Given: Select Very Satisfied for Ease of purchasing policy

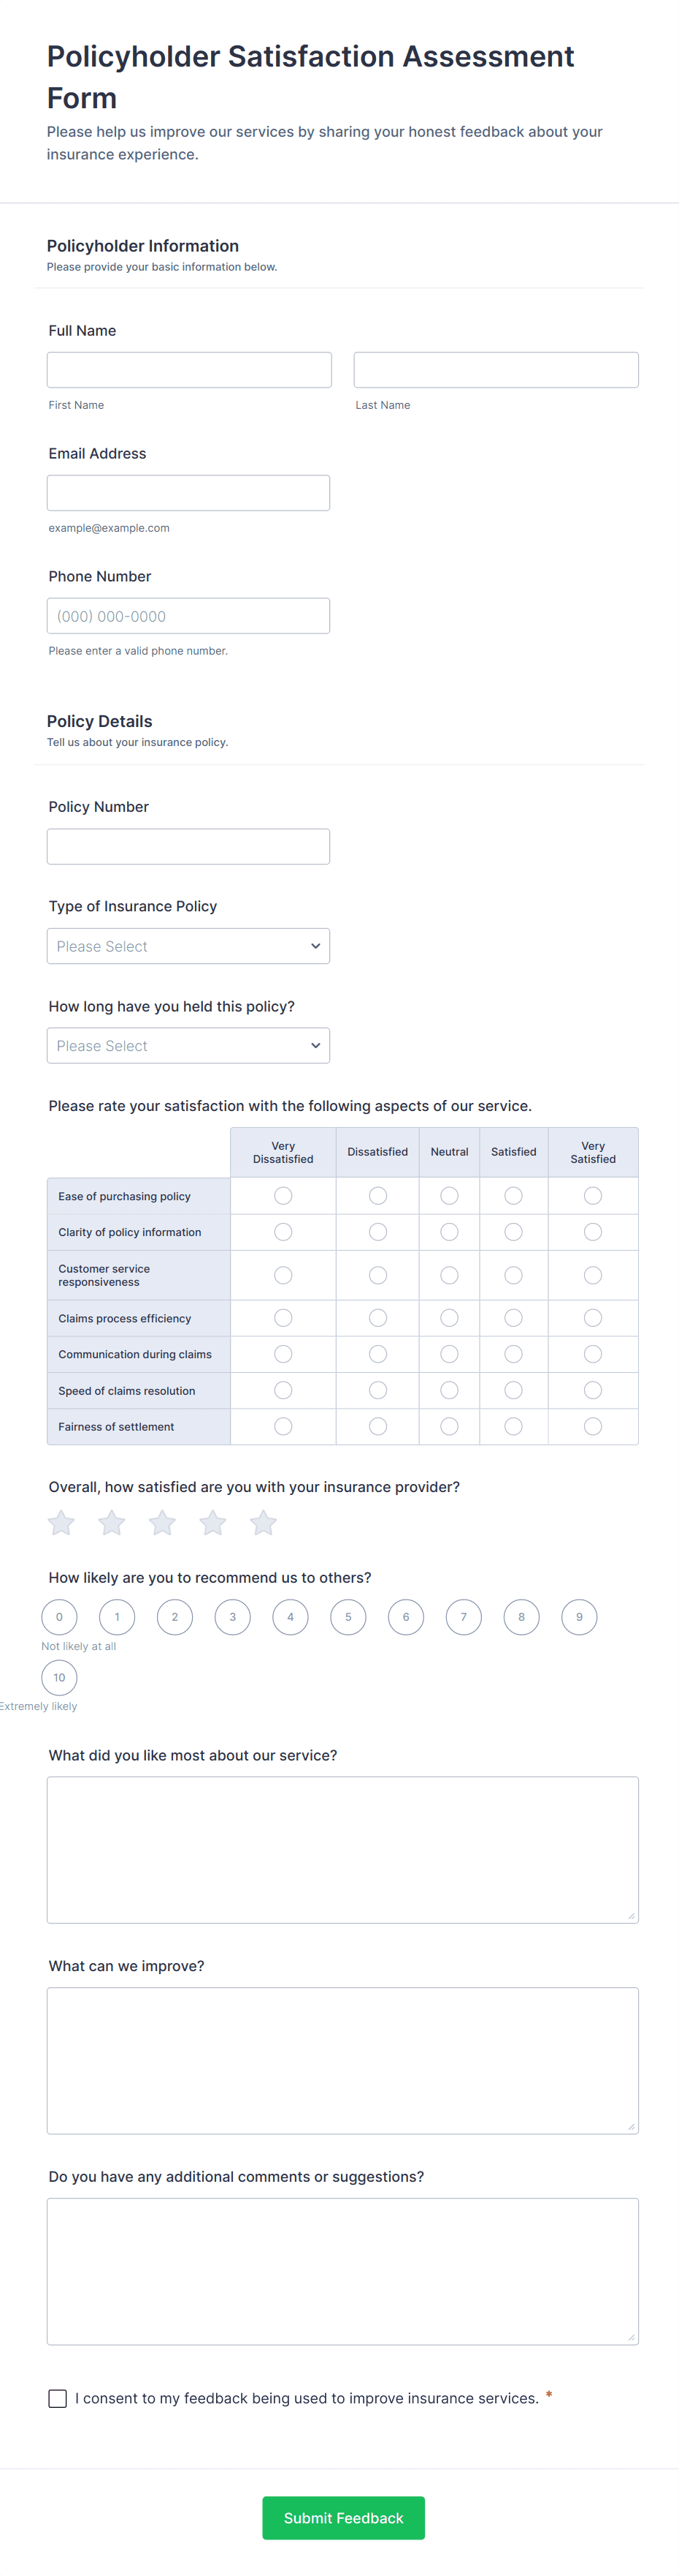Looking at the screenshot, I should point(592,1196).
